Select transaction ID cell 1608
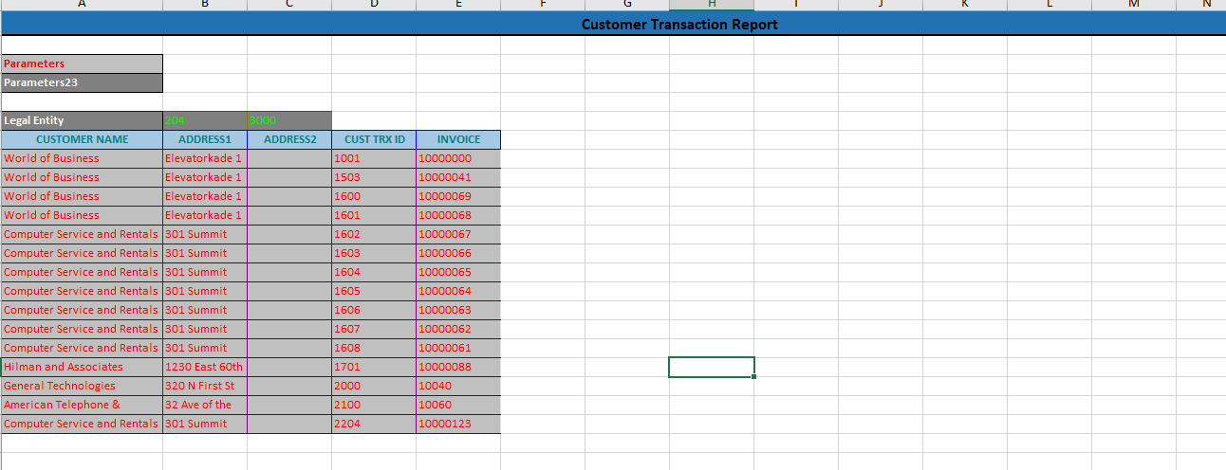1226x470 pixels. [374, 348]
